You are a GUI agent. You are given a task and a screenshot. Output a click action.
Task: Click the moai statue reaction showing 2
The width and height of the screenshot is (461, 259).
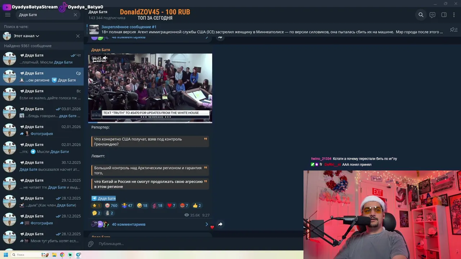click(x=109, y=213)
